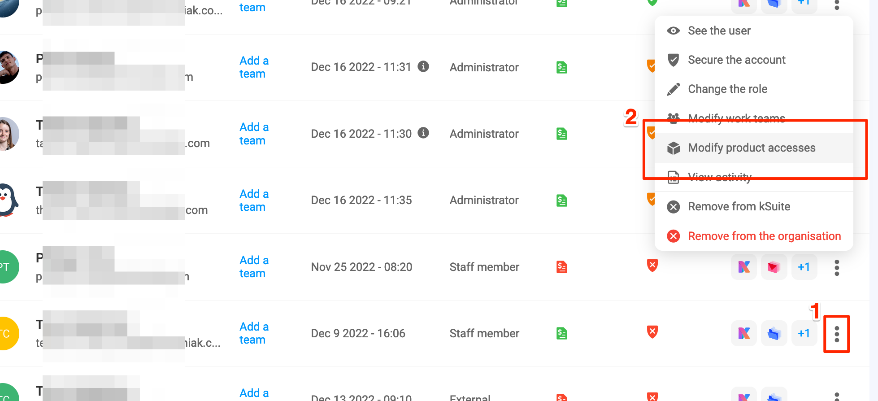Click red security shield in Dec 9 row

click(652, 332)
